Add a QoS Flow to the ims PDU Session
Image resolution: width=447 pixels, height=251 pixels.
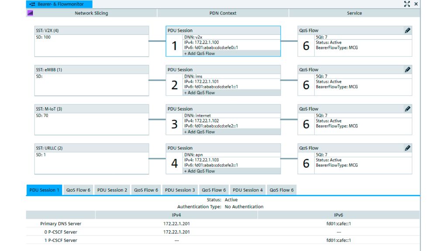(199, 93)
